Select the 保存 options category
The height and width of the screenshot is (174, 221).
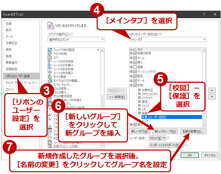tap(9, 49)
